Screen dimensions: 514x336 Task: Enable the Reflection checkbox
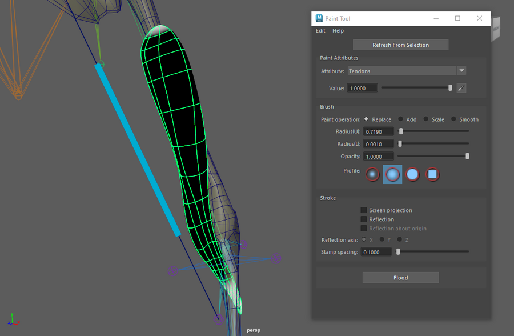[x=364, y=219]
